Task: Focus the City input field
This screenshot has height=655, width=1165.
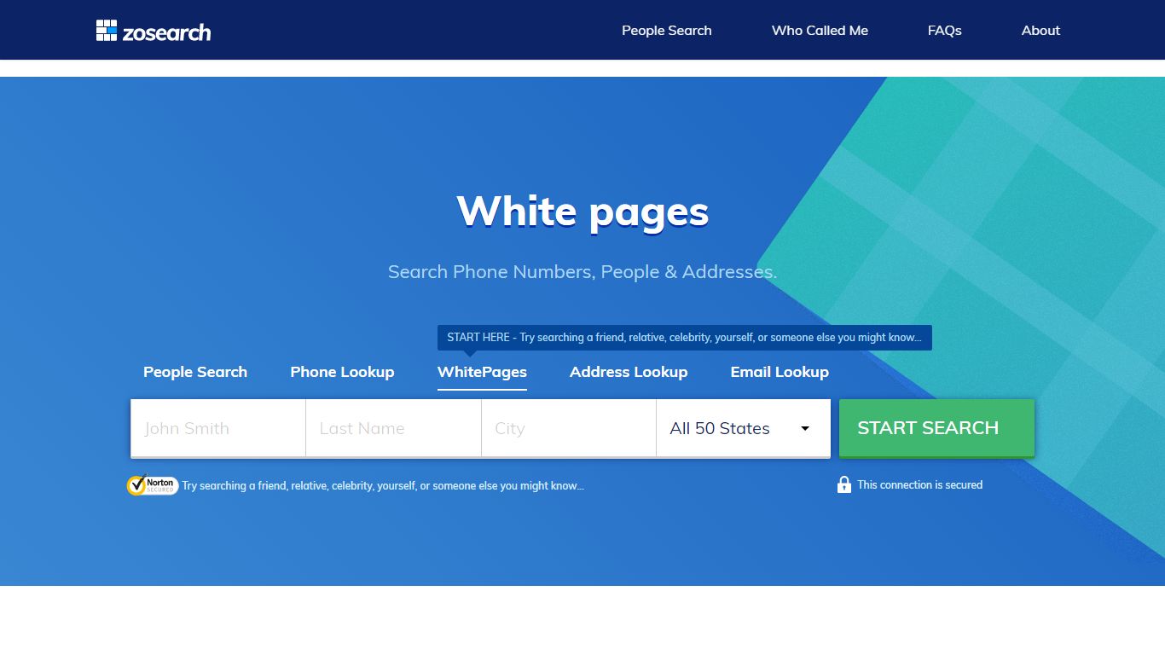Action: tap(569, 428)
